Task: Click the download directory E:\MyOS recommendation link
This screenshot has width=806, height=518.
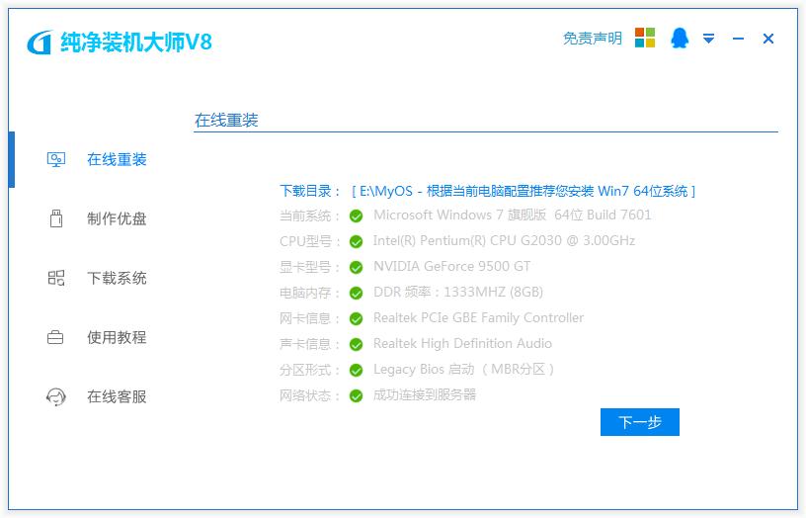Action: tap(524, 192)
